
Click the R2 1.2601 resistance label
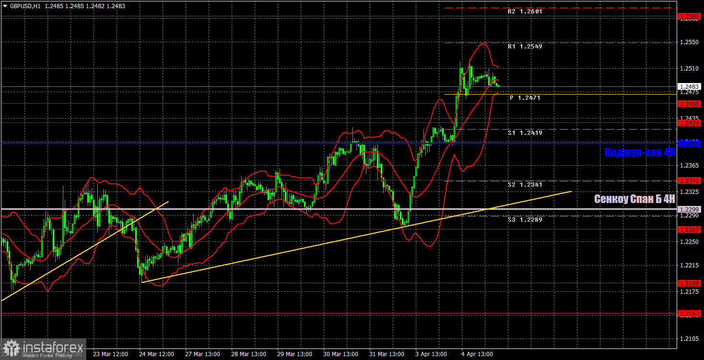point(525,11)
